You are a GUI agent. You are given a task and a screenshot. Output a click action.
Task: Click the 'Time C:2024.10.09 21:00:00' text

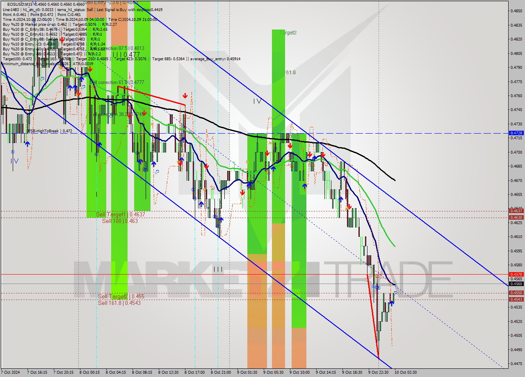[x=134, y=19]
